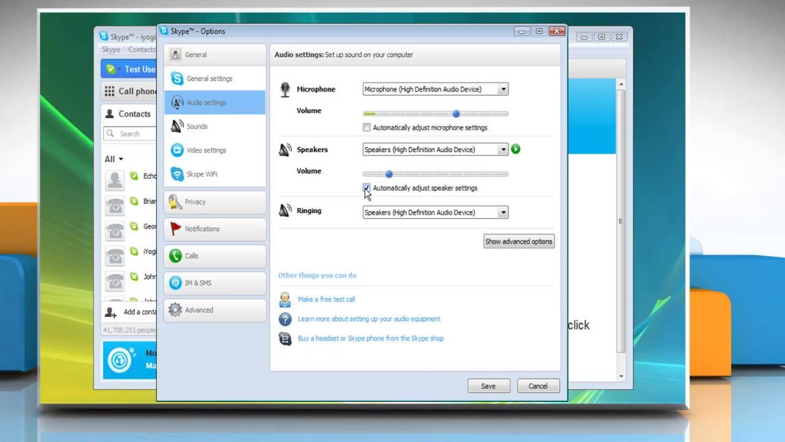Image resolution: width=785 pixels, height=442 pixels.
Task: Click the Call phones button in Skype window
Action: click(129, 91)
